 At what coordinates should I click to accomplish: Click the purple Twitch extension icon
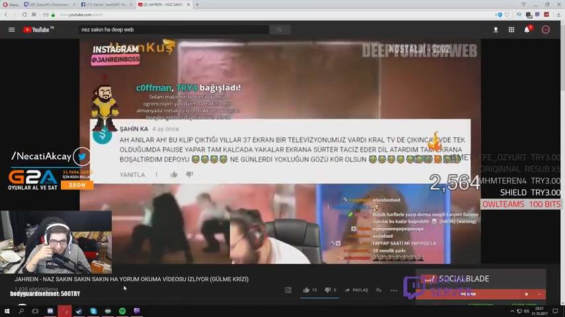pos(537,15)
